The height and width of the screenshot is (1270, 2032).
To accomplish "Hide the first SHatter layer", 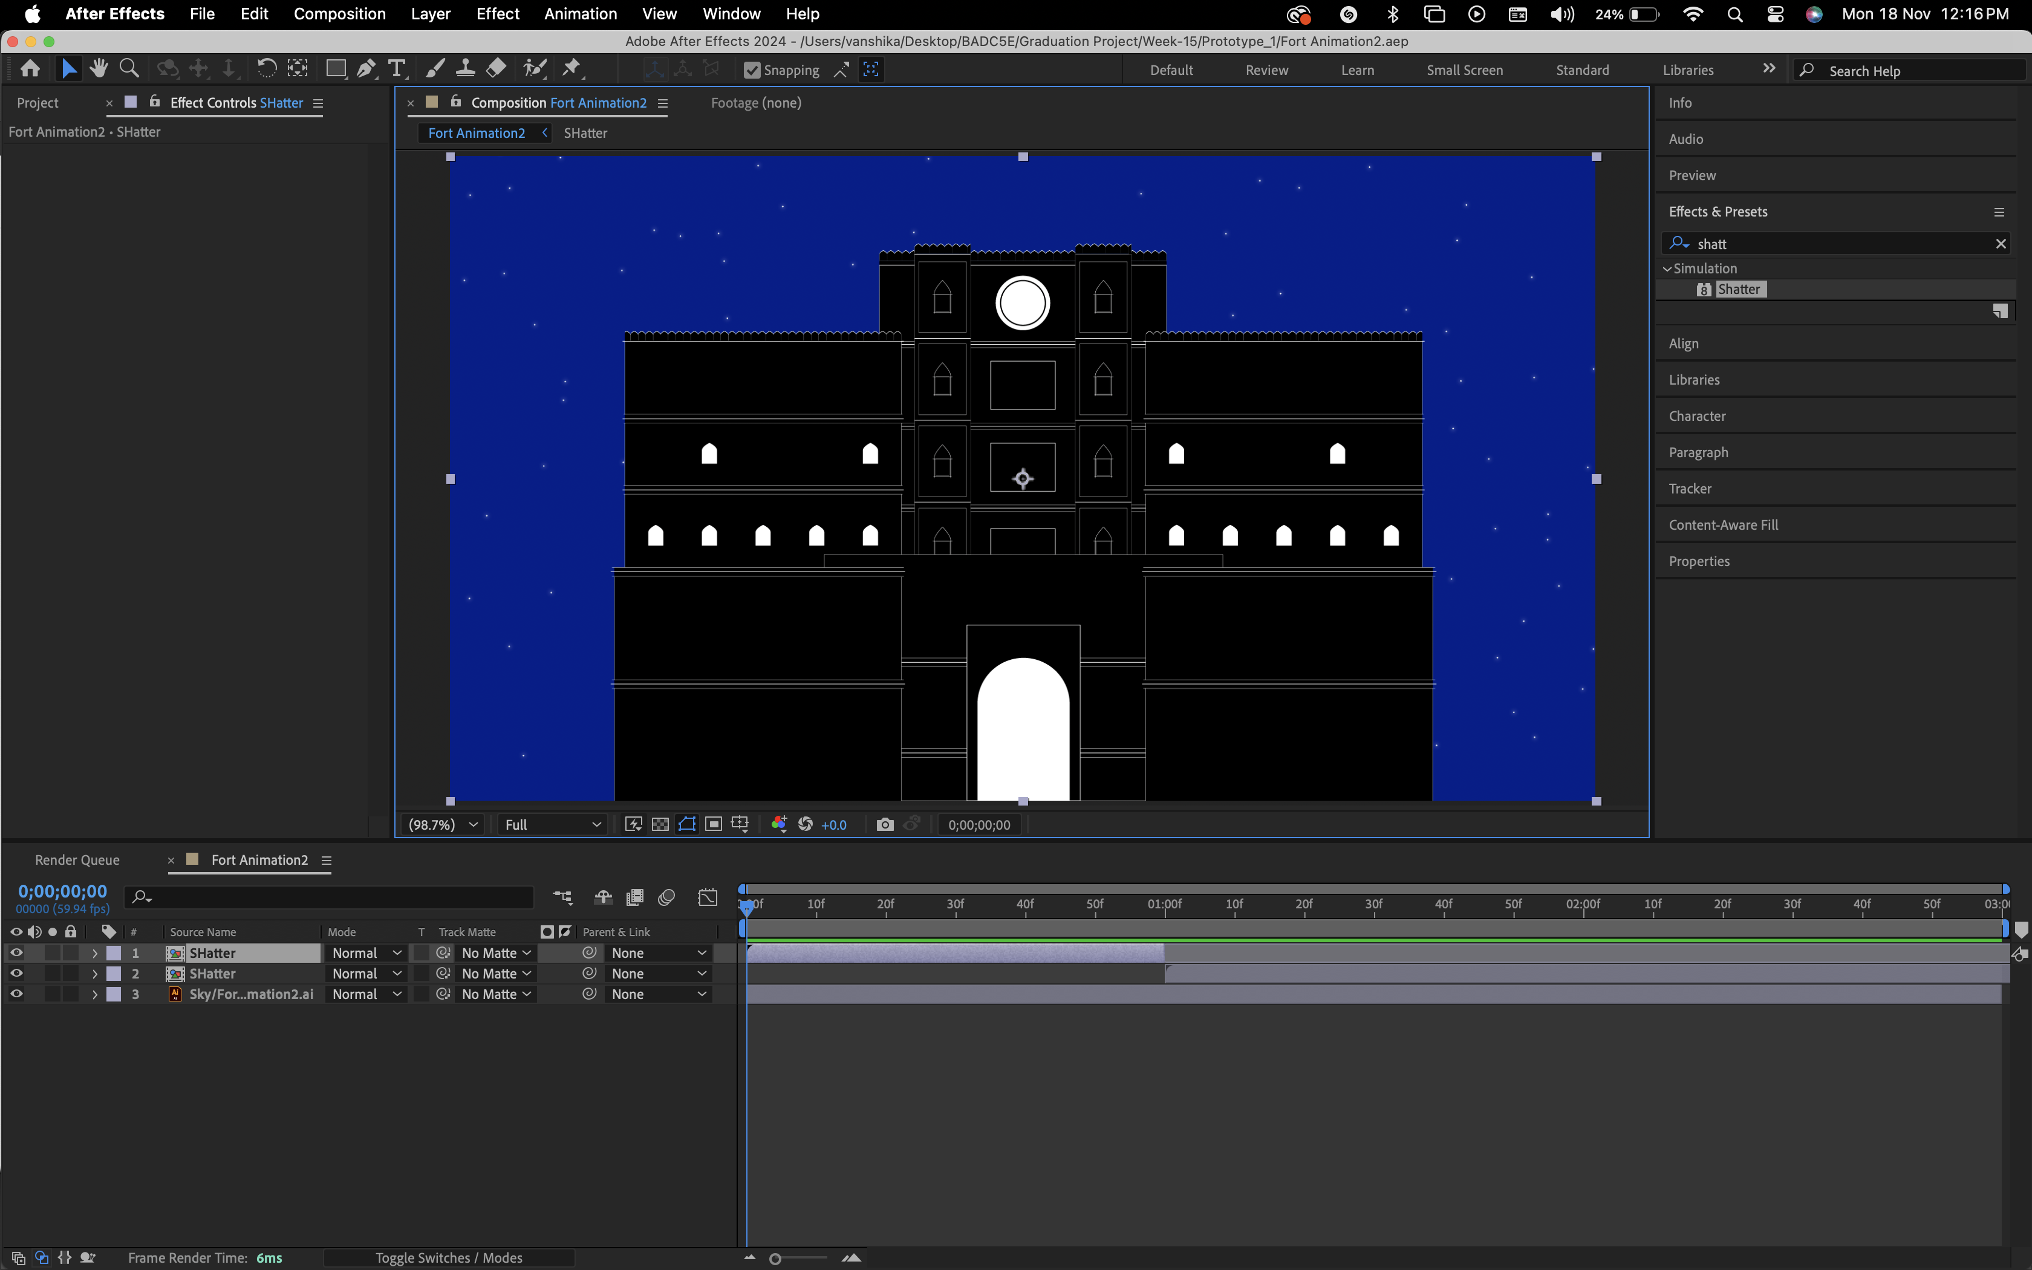I will coord(16,952).
